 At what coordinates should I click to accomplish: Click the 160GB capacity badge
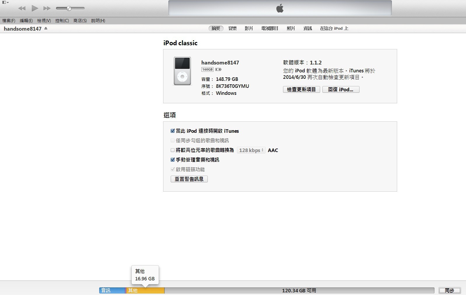207,69
